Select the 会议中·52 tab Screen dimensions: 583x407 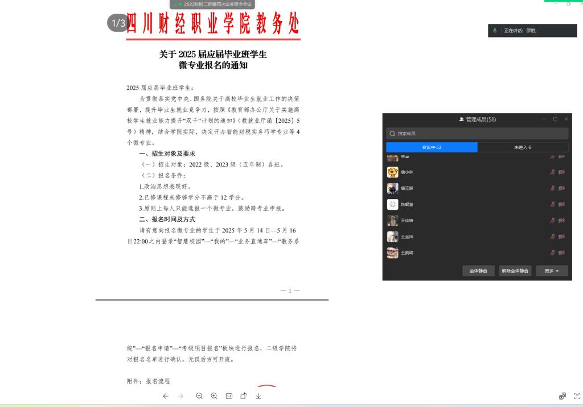[432, 147]
